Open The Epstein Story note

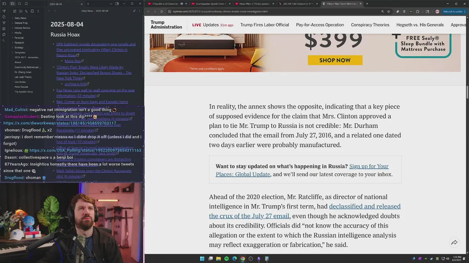(23, 92)
